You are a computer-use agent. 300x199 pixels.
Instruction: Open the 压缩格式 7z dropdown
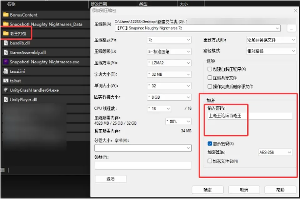[x=169, y=40]
